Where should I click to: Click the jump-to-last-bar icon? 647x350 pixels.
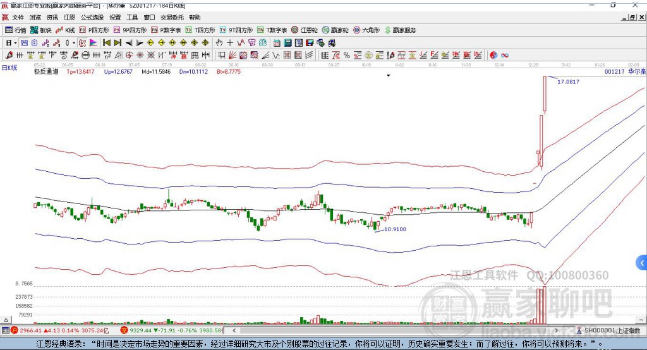pos(118,43)
